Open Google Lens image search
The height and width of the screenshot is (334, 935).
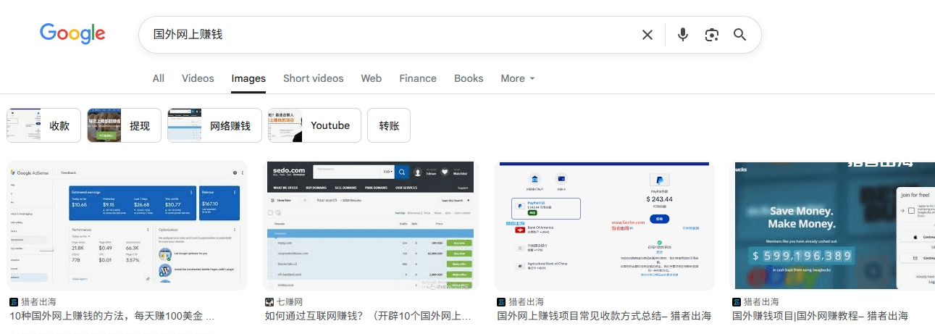coord(711,35)
